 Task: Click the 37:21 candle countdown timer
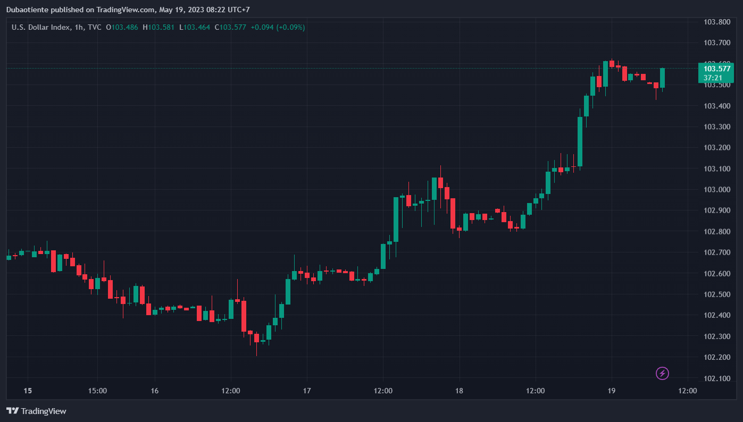(x=712, y=78)
